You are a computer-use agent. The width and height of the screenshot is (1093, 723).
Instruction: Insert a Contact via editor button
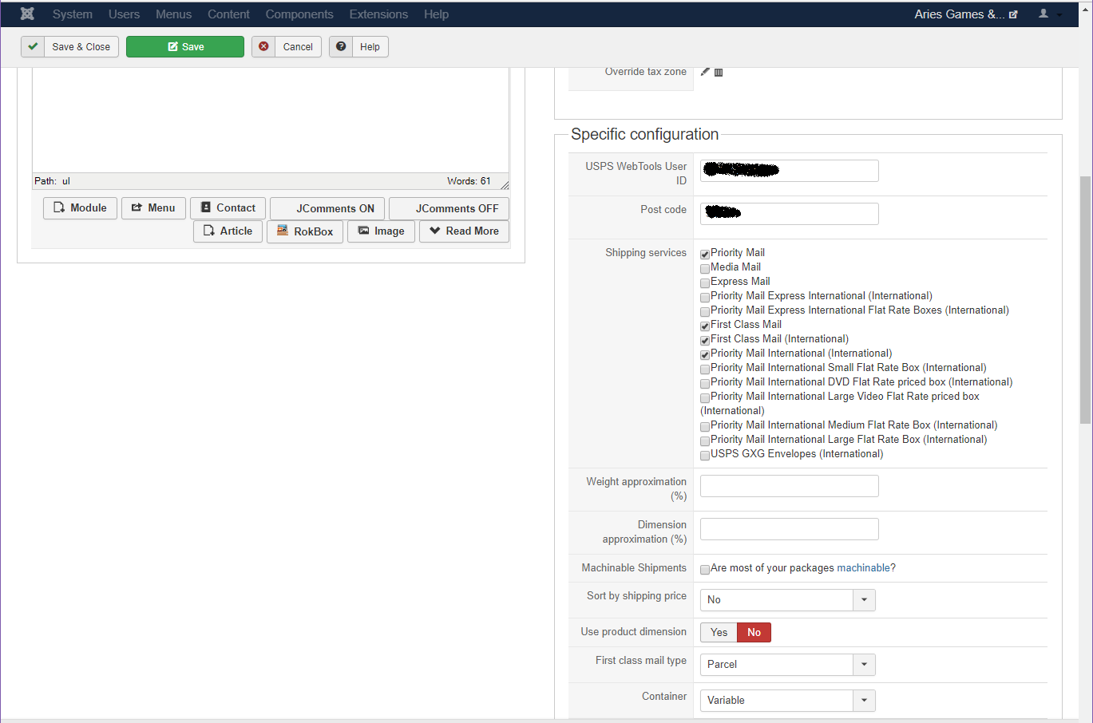pos(228,208)
